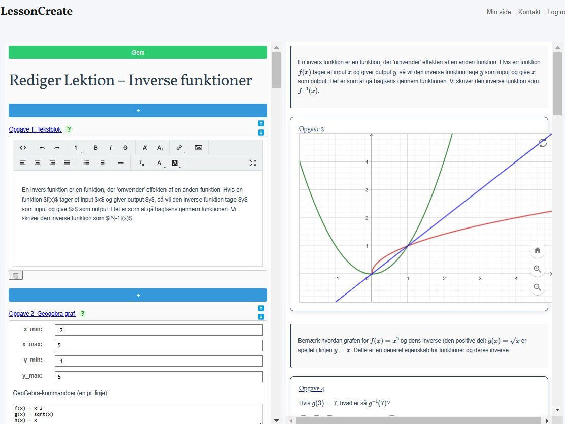Click the redo arrow in editor toolbar

(x=57, y=148)
